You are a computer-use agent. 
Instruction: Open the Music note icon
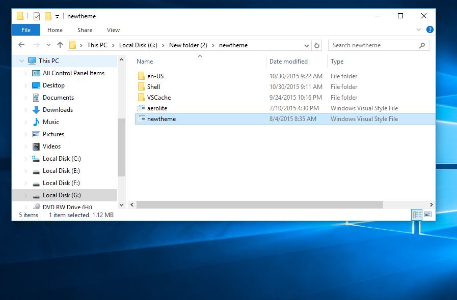click(36, 122)
